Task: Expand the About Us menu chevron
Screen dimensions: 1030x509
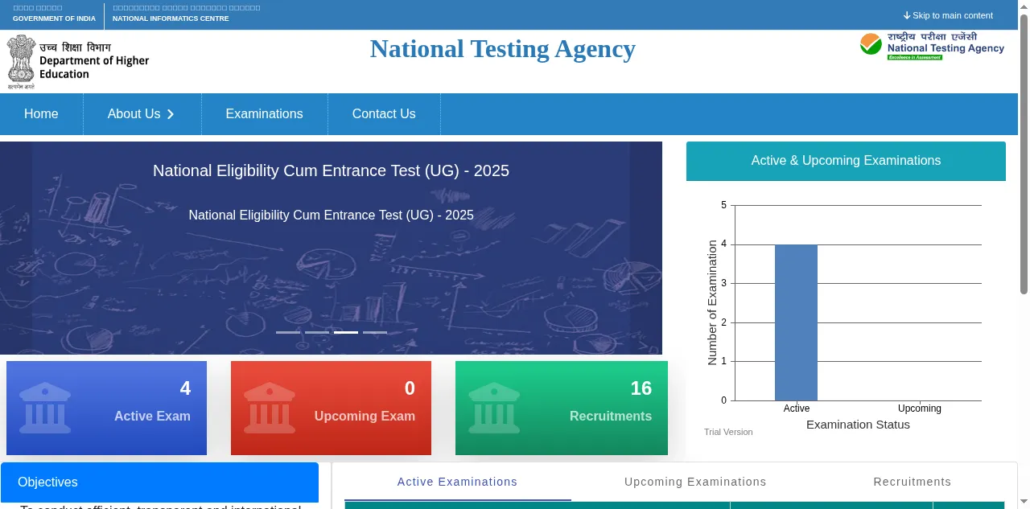Action: click(171, 114)
